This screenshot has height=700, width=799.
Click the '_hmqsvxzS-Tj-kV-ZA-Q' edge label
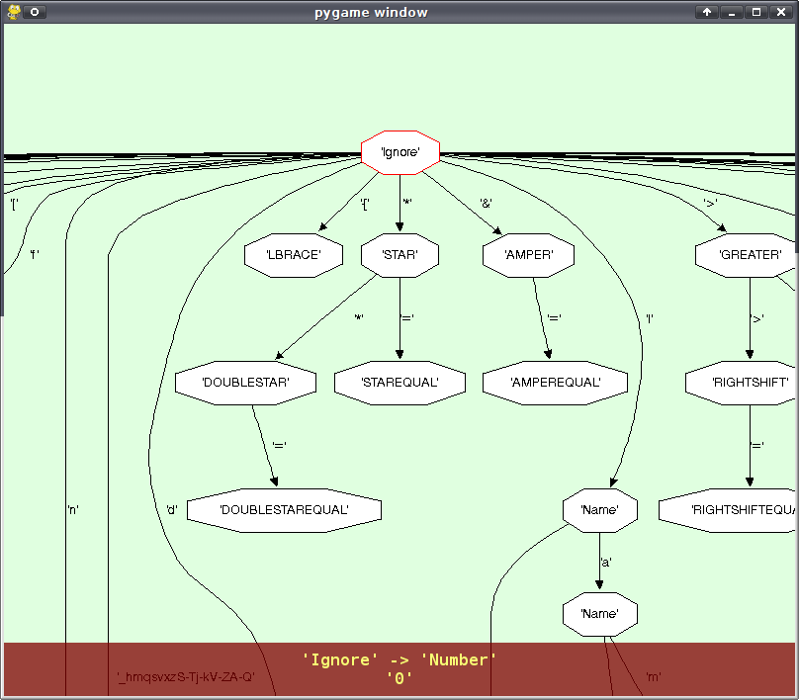[186, 677]
